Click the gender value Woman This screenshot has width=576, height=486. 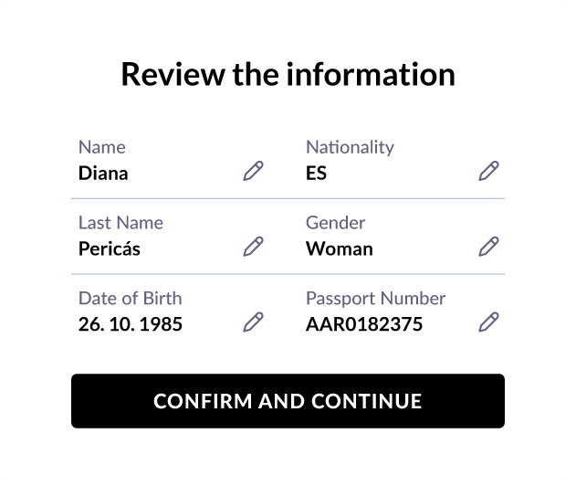point(340,248)
